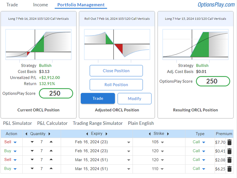
Task: Click the Resulting ORCL Position payoff chart
Action: (195, 45)
